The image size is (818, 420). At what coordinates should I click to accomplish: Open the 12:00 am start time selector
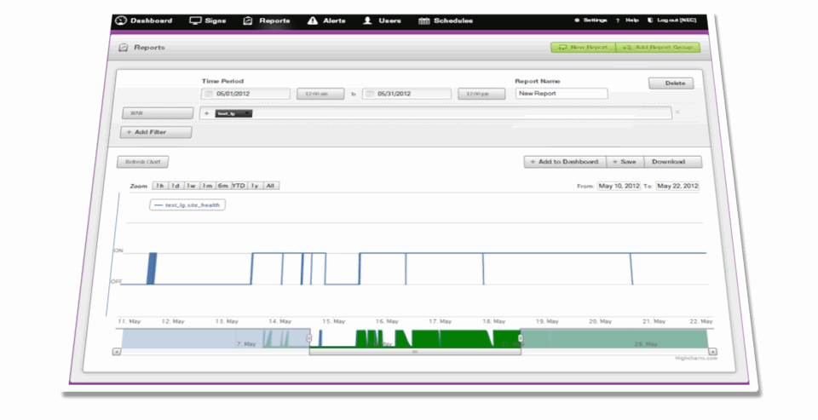coord(320,94)
